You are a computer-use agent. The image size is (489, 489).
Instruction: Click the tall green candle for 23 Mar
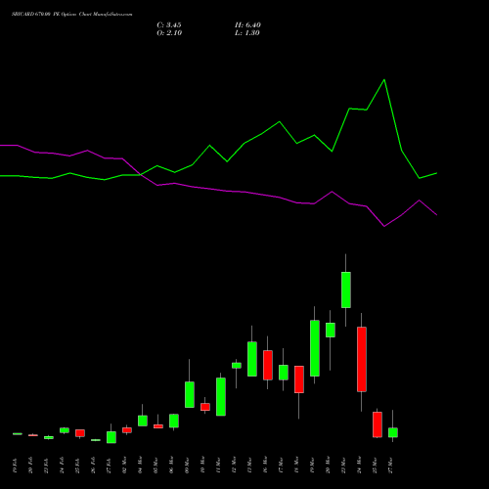coord(346,289)
